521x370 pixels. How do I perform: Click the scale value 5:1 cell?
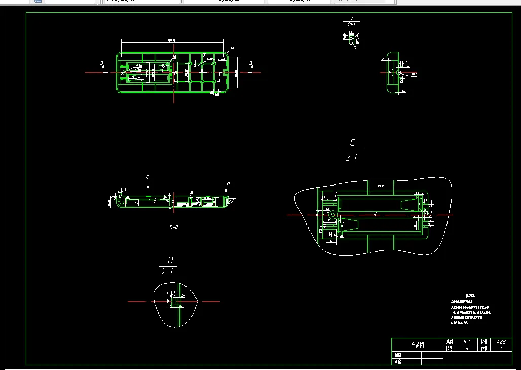click(466, 342)
